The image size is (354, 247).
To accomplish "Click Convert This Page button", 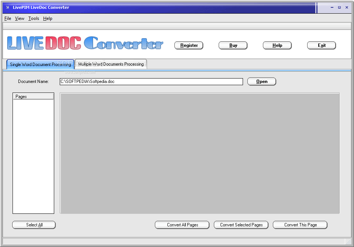I will (300, 225).
